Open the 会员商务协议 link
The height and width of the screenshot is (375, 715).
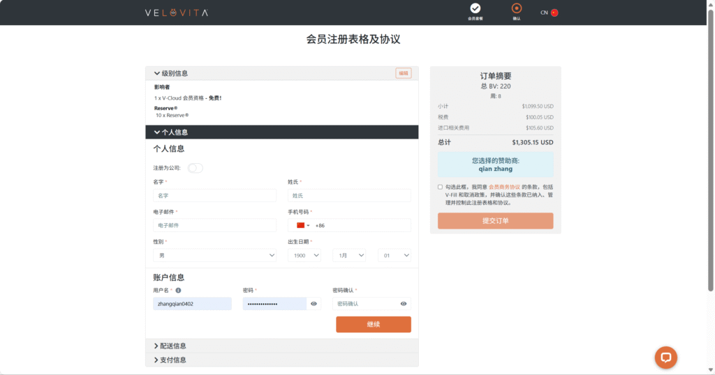(x=504, y=187)
